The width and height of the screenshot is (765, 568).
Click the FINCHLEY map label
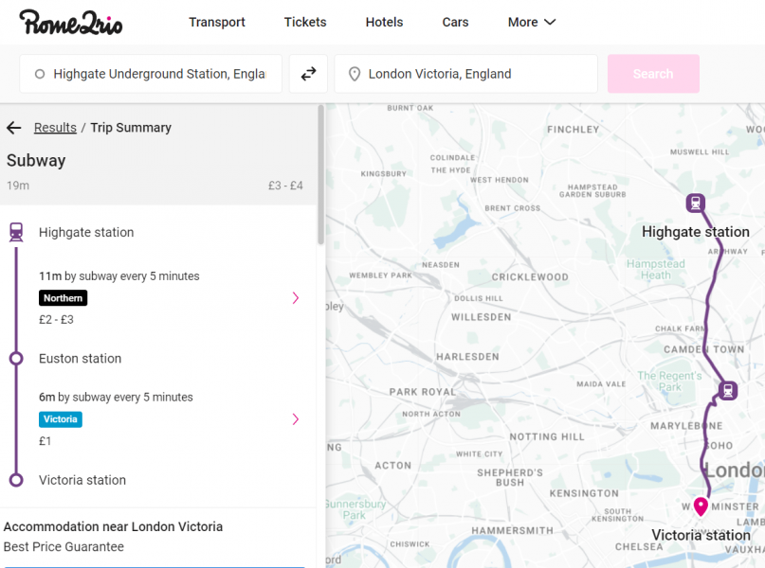pyautogui.click(x=574, y=130)
